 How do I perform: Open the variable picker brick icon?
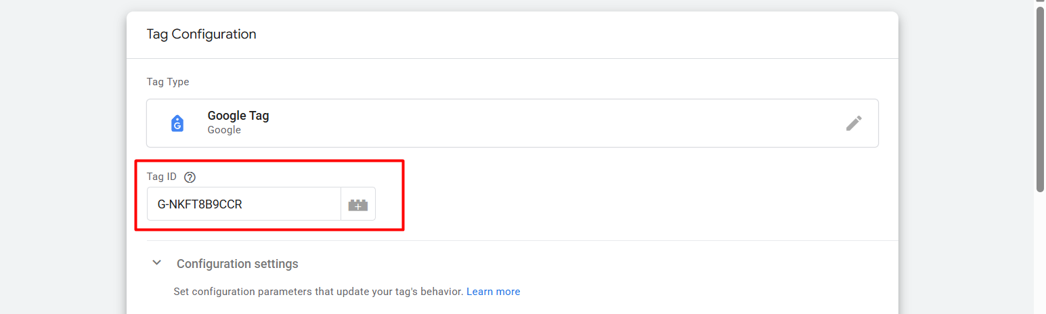coord(358,204)
